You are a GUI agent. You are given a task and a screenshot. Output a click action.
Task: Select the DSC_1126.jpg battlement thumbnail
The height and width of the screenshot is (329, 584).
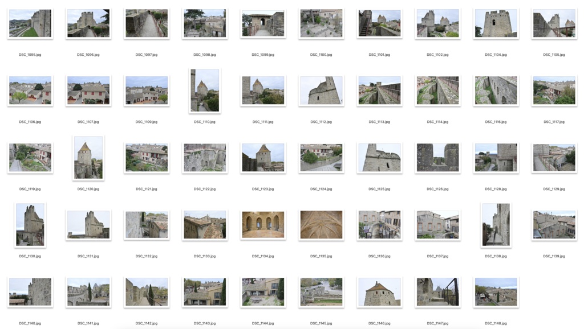[437, 158]
